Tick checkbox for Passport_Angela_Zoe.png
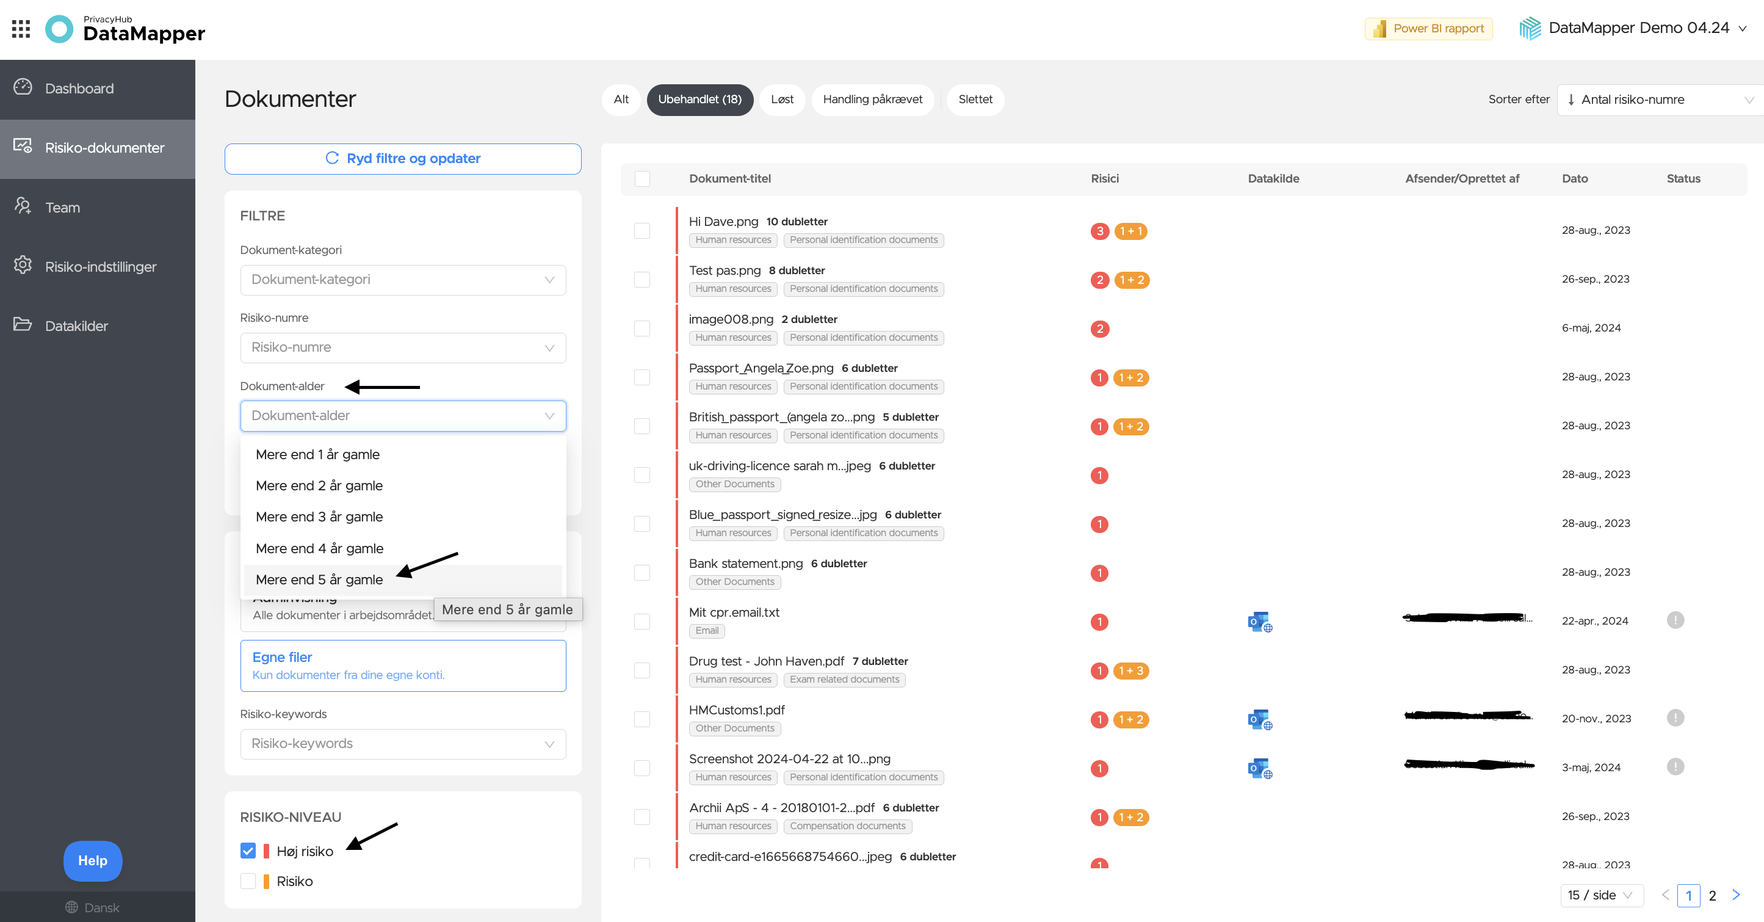 tap(642, 377)
